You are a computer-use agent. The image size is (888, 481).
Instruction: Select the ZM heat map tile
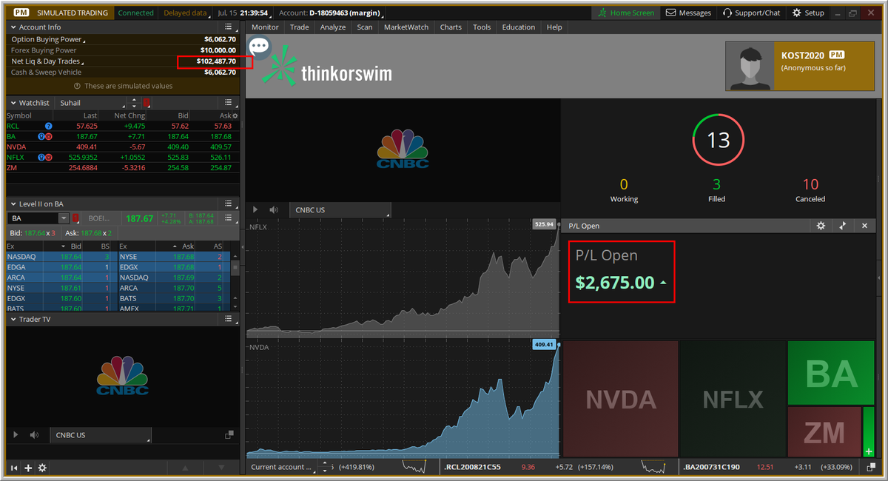824,432
